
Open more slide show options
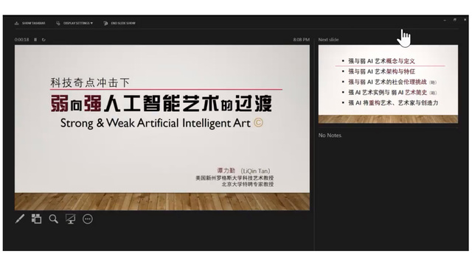click(x=88, y=219)
